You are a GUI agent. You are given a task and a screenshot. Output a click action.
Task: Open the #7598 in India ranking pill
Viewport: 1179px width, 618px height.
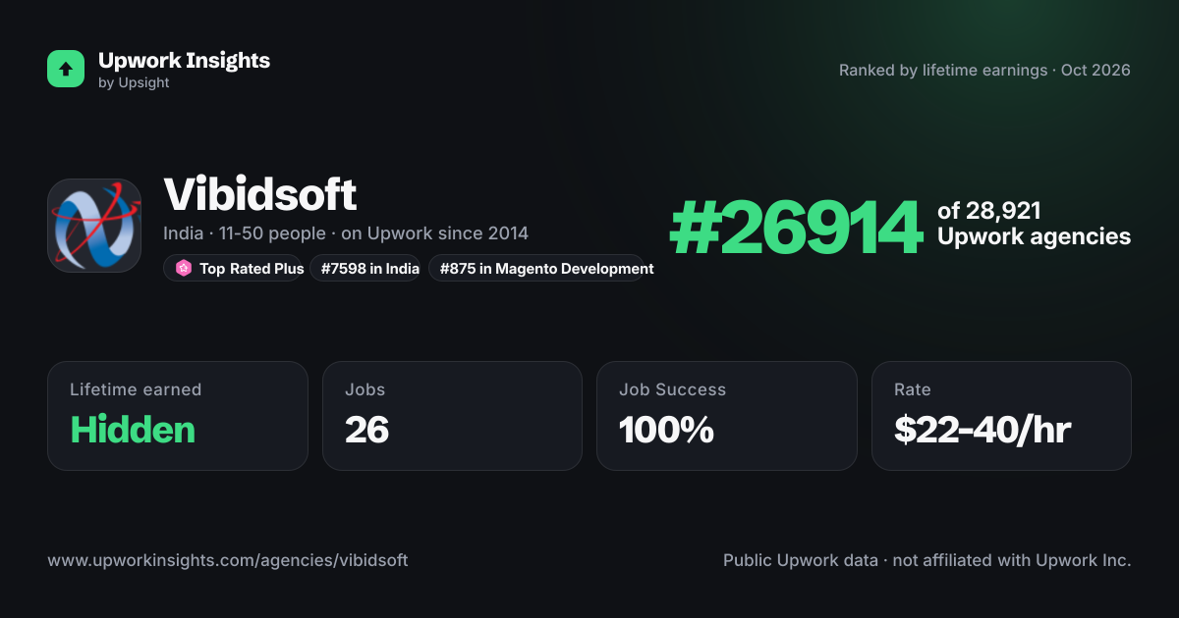365,268
